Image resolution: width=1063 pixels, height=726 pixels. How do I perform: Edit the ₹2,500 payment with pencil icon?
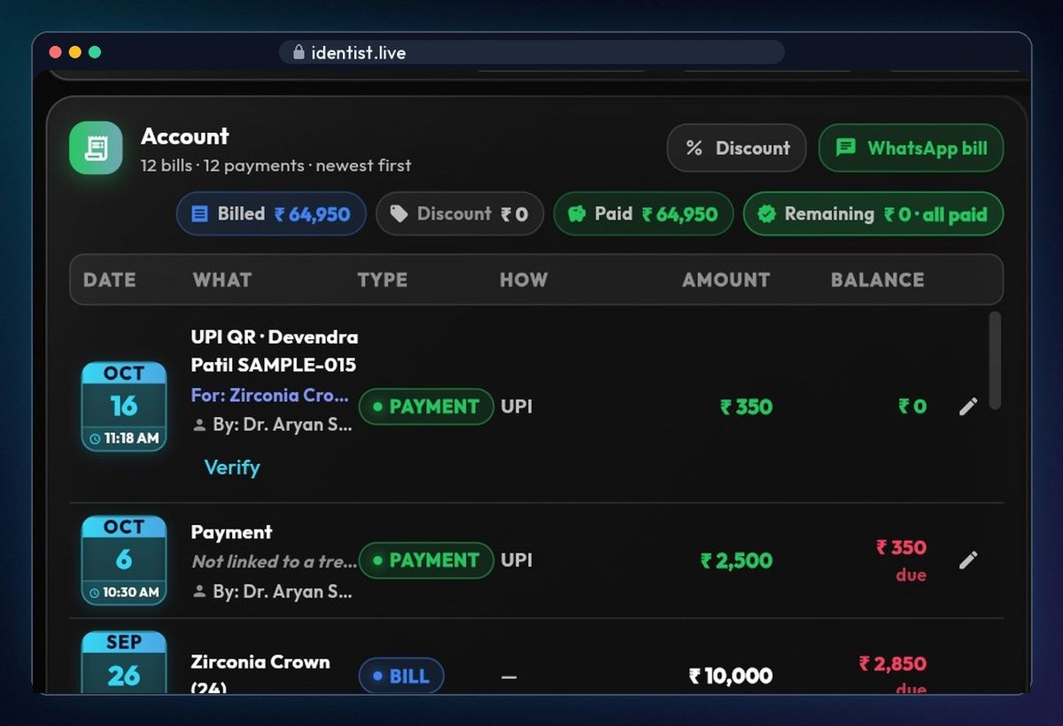coord(968,560)
